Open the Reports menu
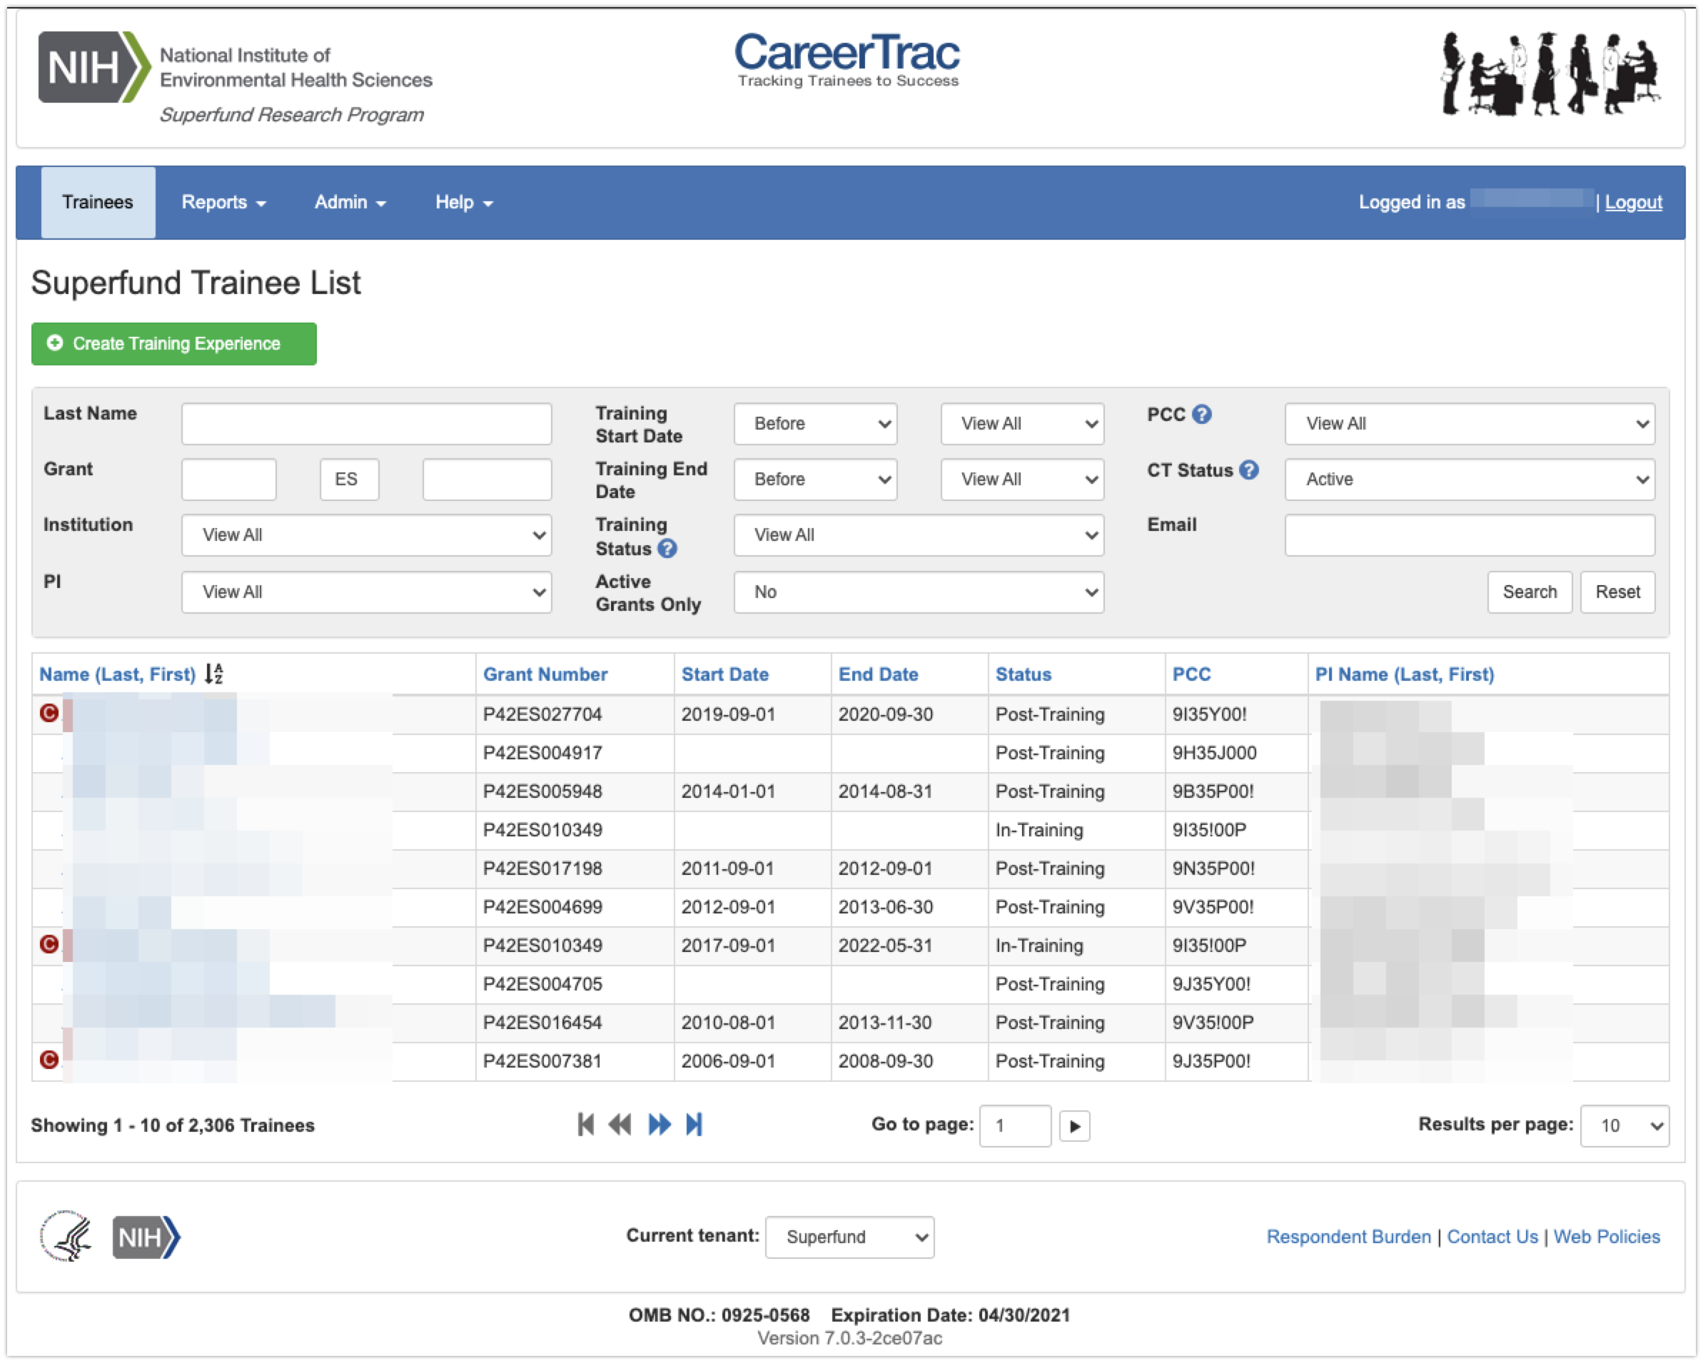 point(223,203)
